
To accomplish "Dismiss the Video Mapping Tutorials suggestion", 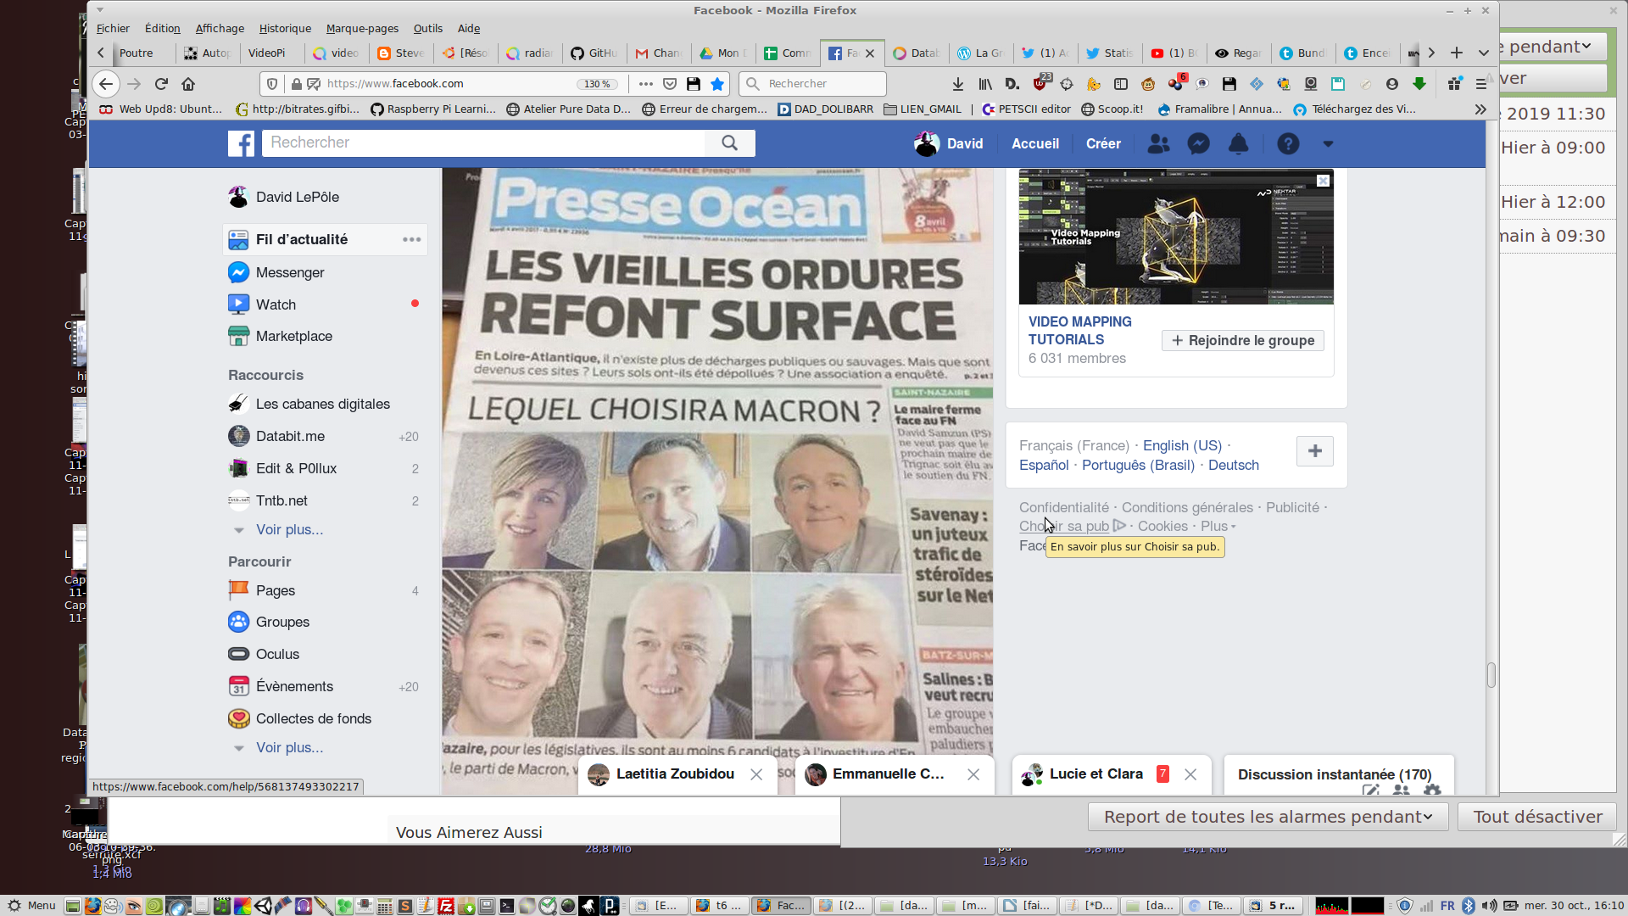I will pos(1323,181).
